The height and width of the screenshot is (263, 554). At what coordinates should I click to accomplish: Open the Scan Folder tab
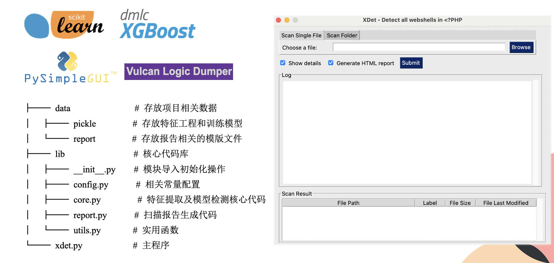coord(342,35)
